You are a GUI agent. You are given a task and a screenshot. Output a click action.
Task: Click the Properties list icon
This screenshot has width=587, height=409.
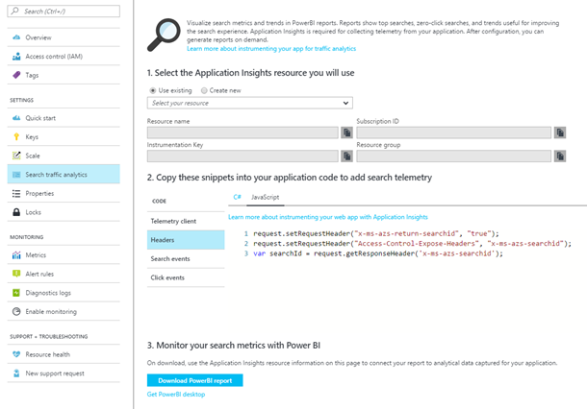[16, 194]
